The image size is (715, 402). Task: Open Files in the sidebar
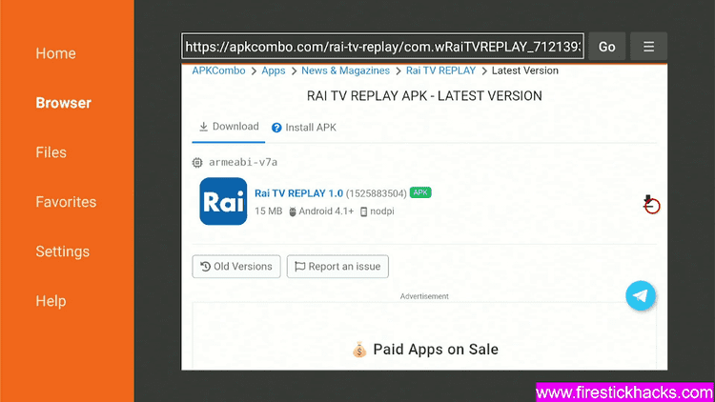(51, 152)
